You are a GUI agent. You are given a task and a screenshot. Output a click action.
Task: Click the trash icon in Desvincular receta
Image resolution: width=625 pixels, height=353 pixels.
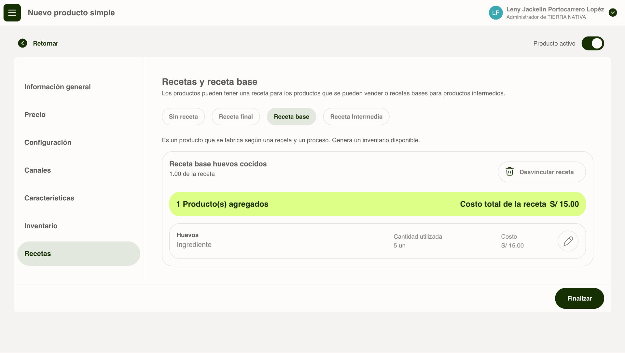coord(509,172)
